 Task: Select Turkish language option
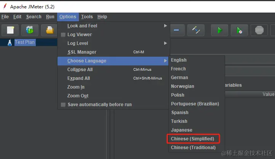[197, 121]
